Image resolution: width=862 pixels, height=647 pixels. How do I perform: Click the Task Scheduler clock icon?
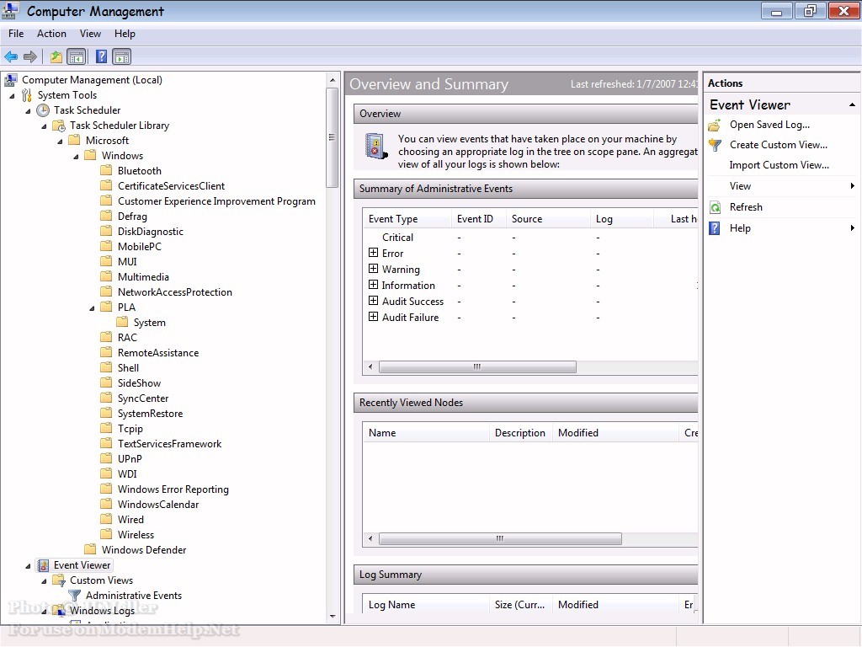point(43,110)
